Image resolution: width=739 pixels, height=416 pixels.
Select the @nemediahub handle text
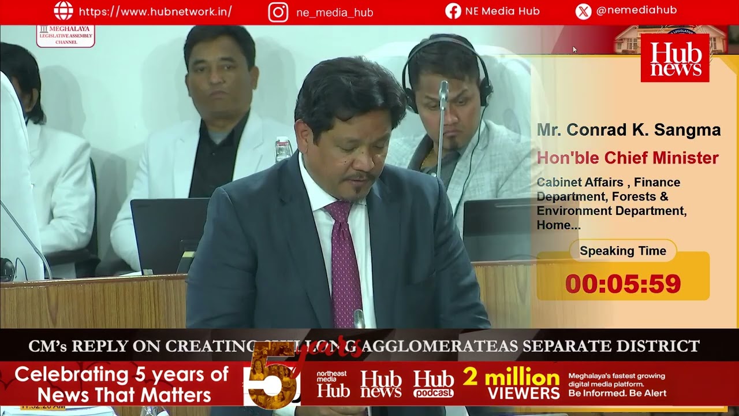(x=636, y=10)
